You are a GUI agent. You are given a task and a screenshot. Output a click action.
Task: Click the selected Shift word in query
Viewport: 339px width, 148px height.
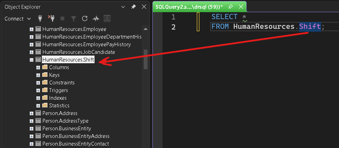coord(310,27)
